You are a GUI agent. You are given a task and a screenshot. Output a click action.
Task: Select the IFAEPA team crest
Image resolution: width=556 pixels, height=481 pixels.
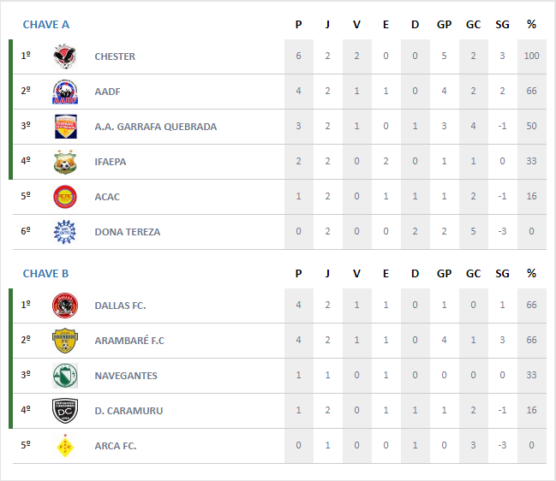65,162
